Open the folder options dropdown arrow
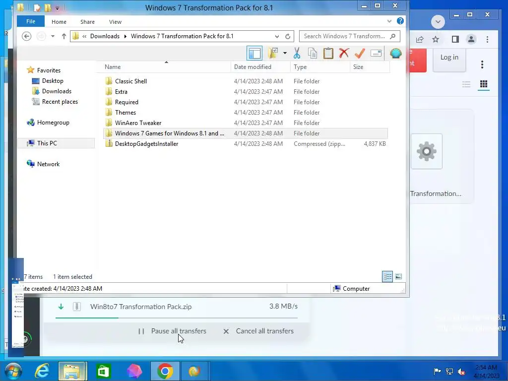 pos(285,53)
